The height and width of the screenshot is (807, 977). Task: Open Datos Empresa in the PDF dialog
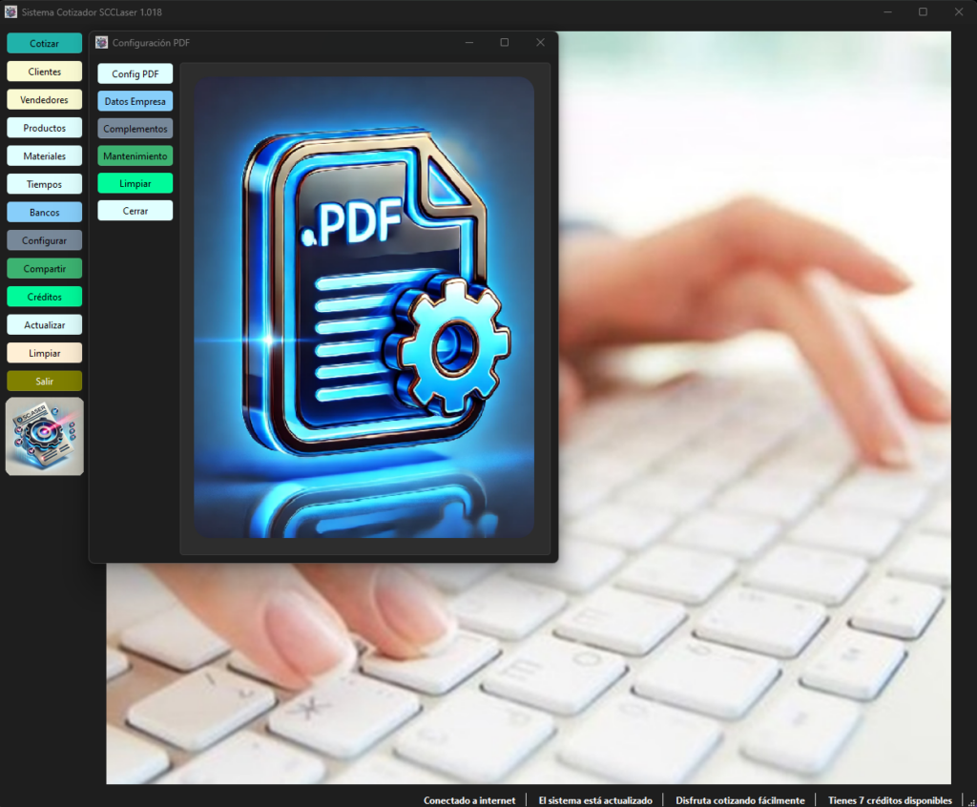pyautogui.click(x=135, y=101)
